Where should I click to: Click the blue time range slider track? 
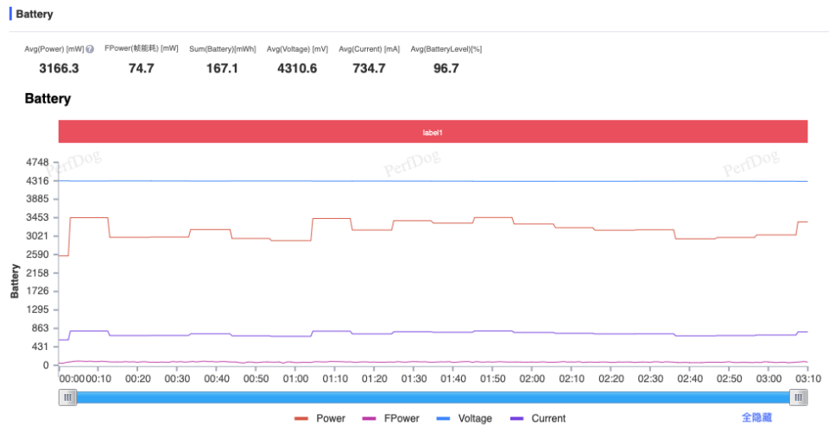(433, 397)
